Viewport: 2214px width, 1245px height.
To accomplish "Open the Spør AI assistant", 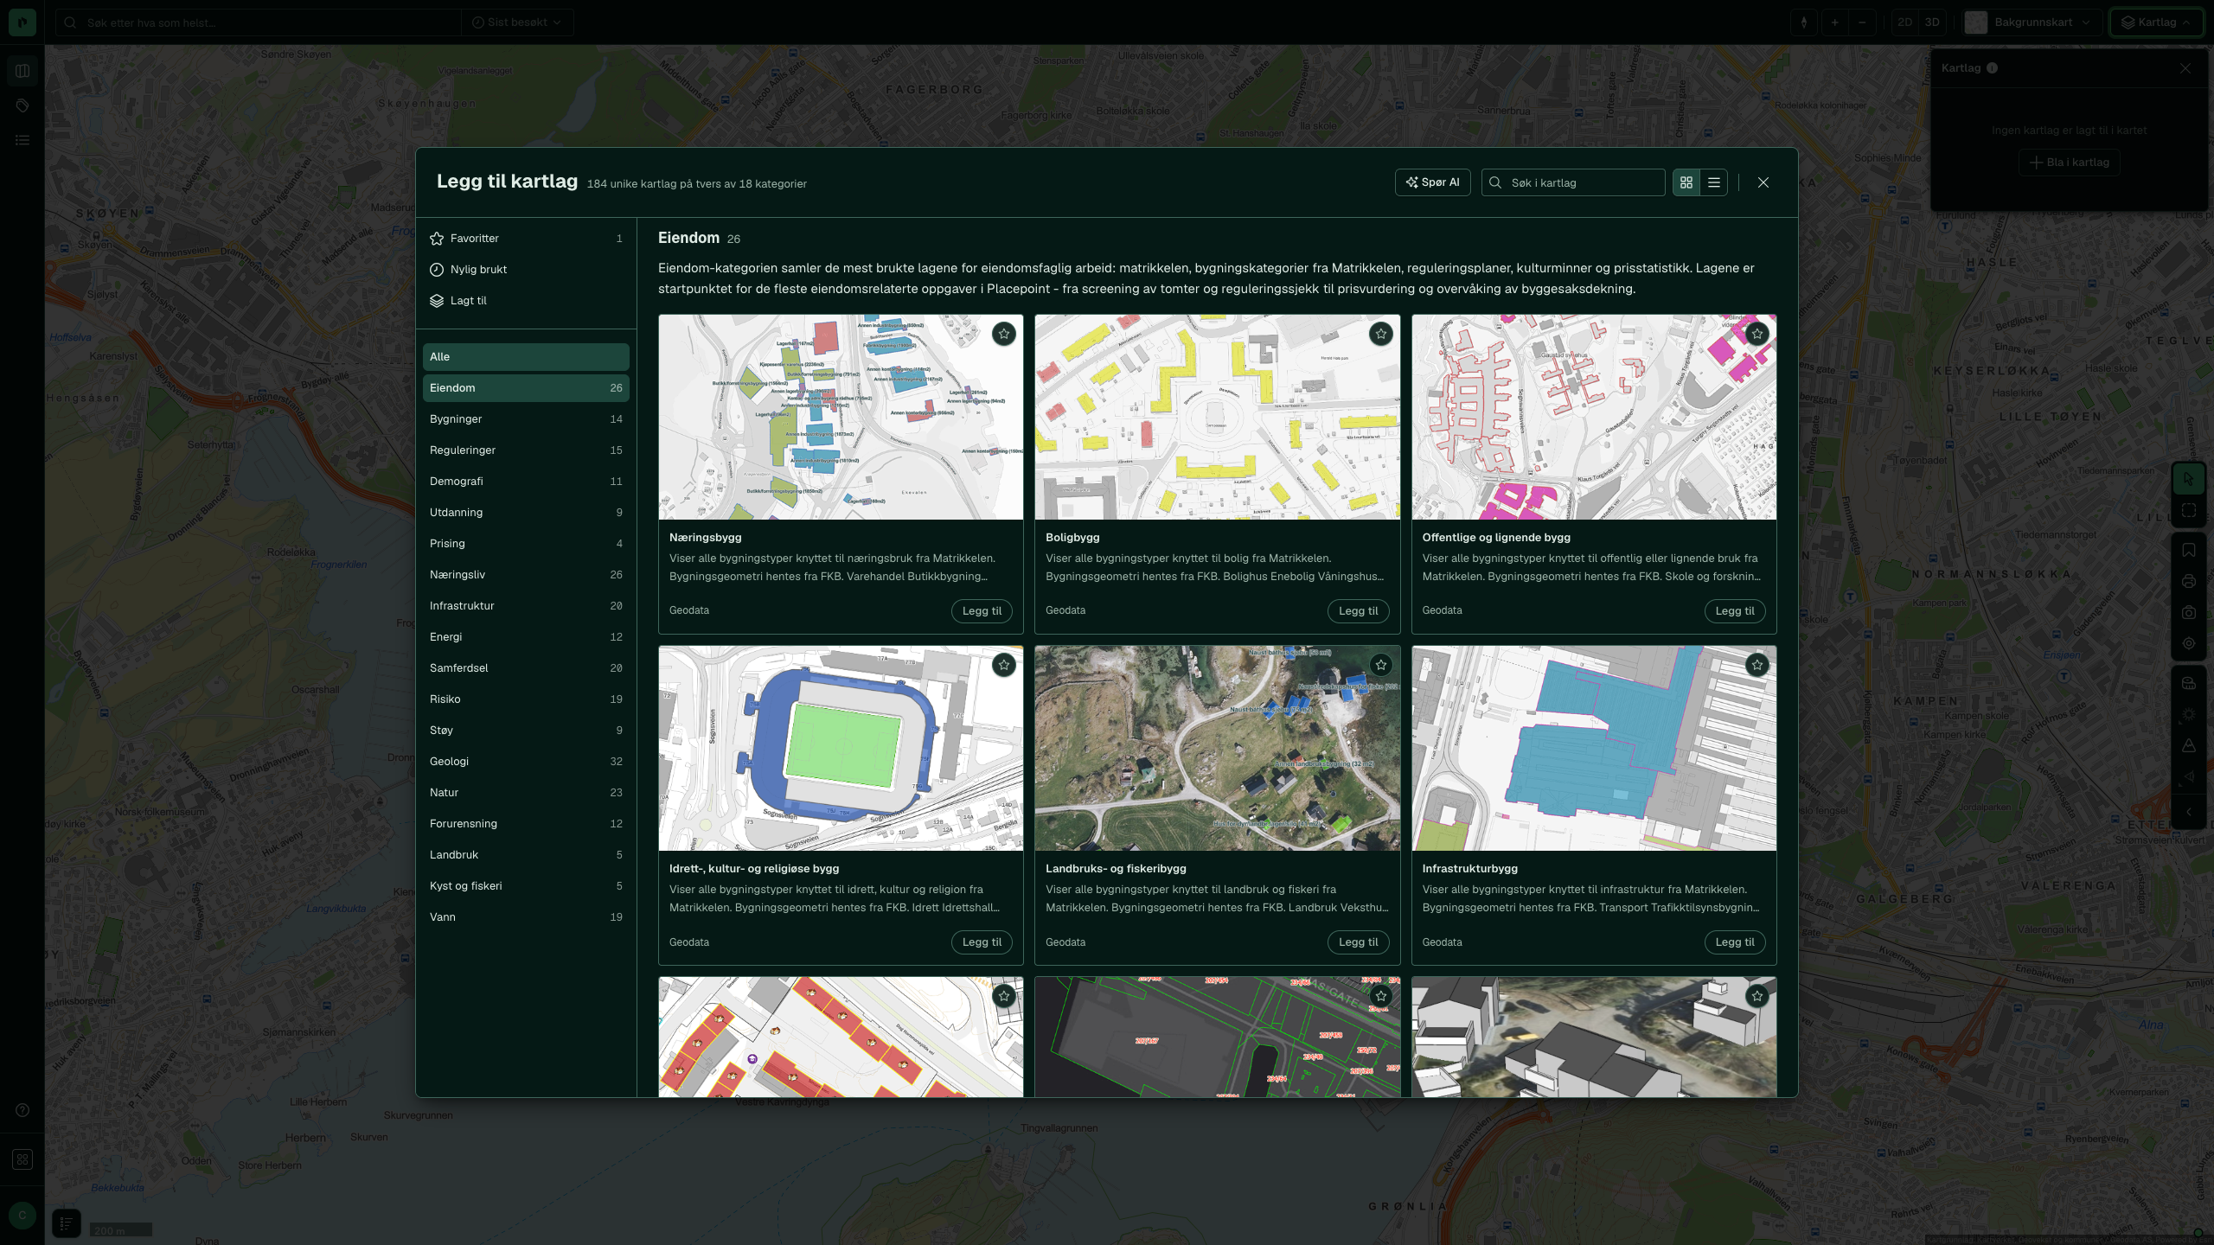I will click(1432, 182).
